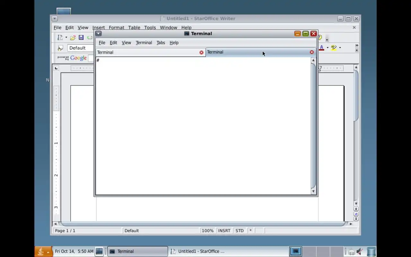Click the Terminal scrollbar up arrow

pos(313,60)
